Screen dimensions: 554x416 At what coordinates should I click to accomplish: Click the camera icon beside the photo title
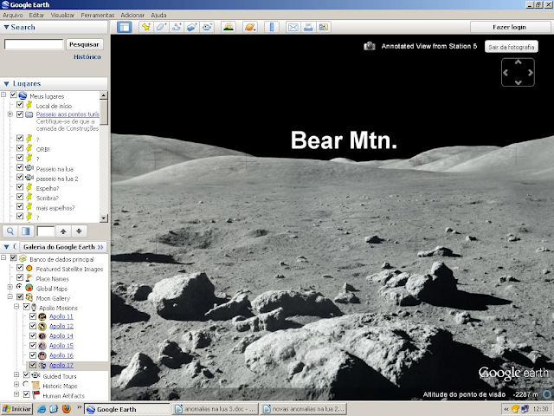tap(370, 46)
